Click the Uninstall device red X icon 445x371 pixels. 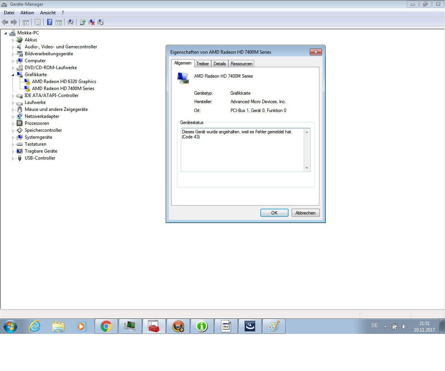[92, 22]
